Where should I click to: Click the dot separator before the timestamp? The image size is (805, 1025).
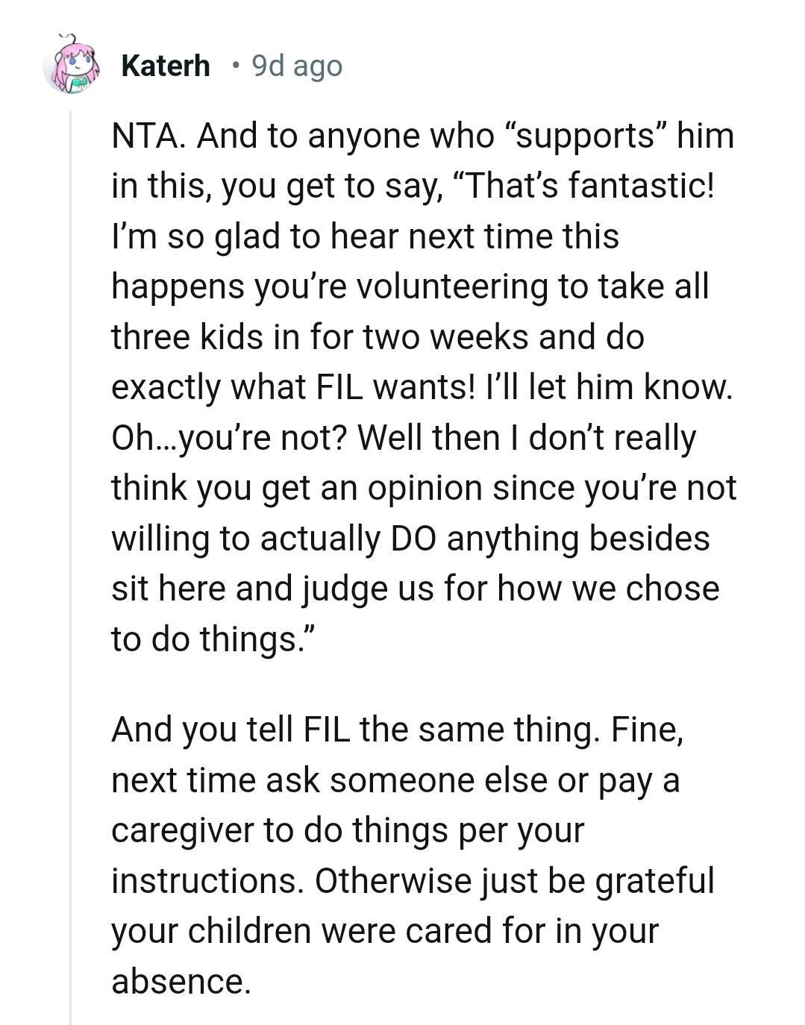click(x=235, y=66)
